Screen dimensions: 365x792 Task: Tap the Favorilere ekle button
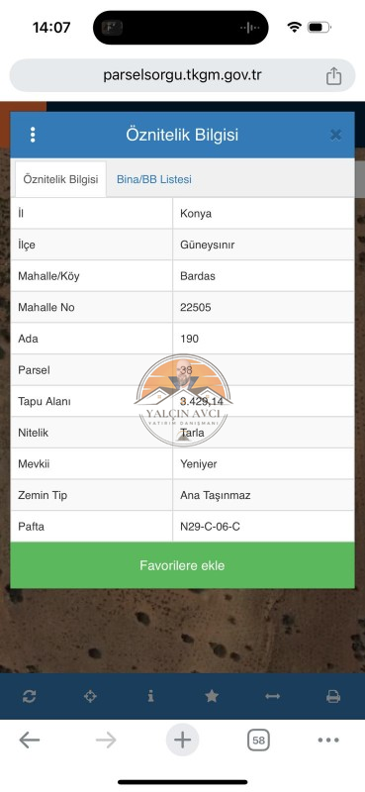[182, 565]
